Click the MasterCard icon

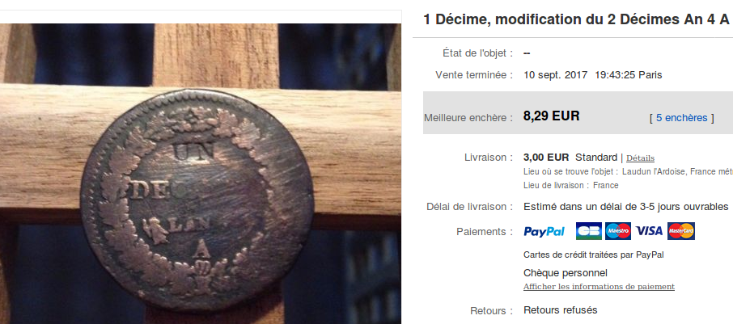(x=681, y=231)
